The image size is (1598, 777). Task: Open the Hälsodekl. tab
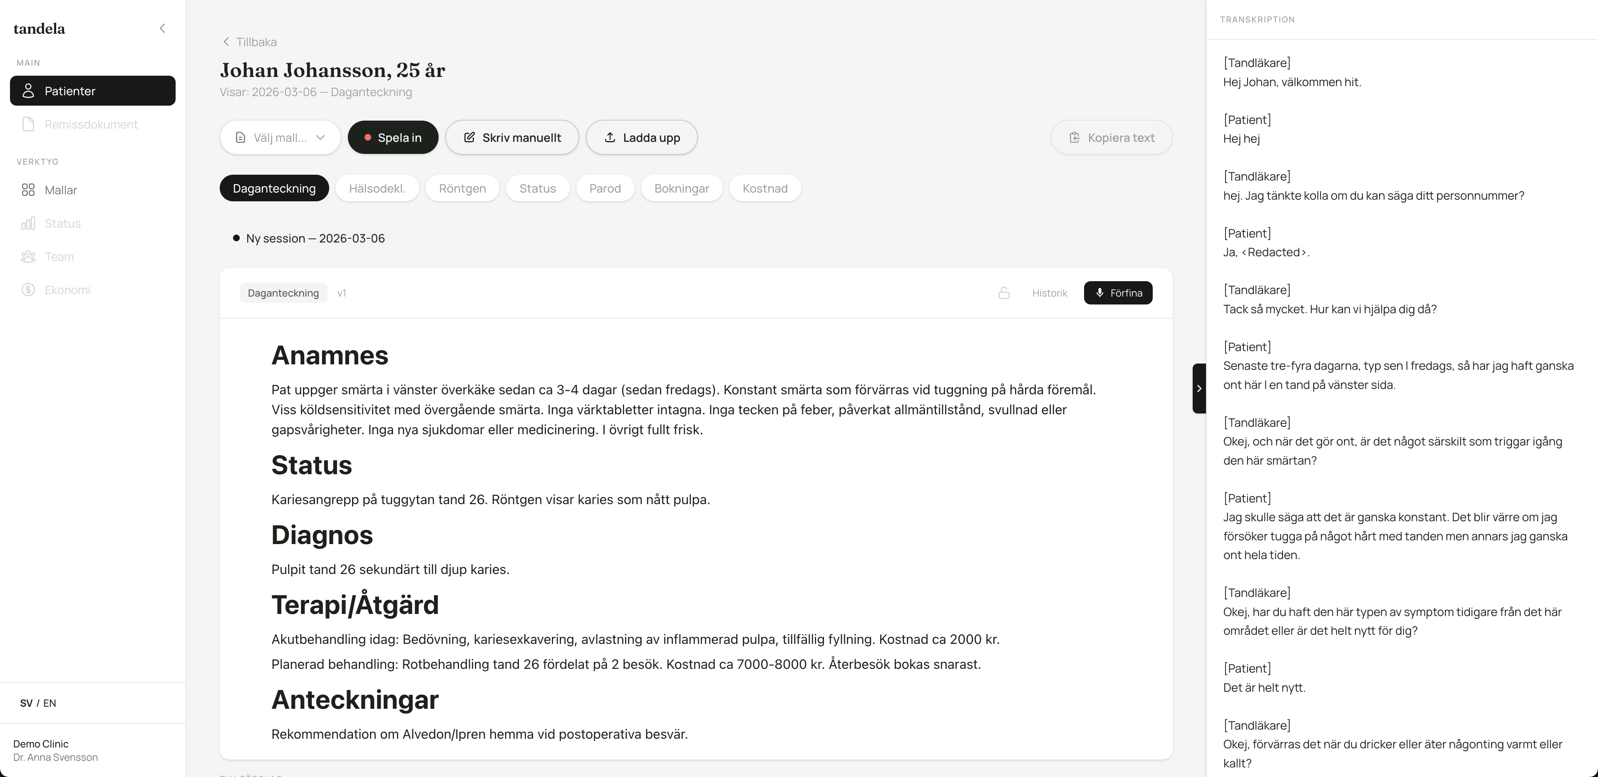pos(377,188)
